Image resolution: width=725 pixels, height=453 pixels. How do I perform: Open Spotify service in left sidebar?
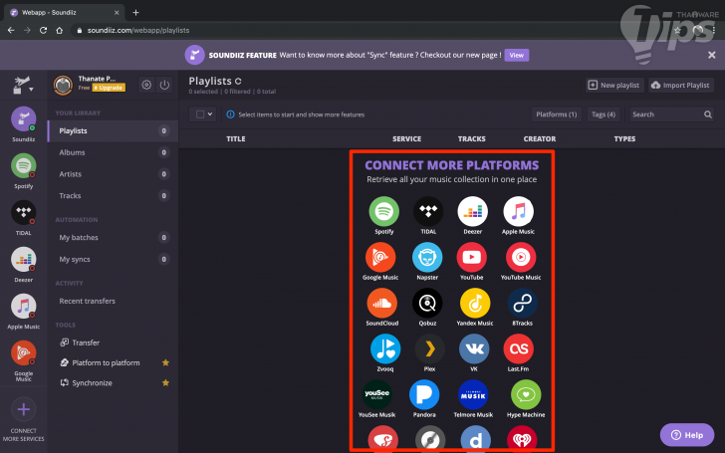coord(24,165)
